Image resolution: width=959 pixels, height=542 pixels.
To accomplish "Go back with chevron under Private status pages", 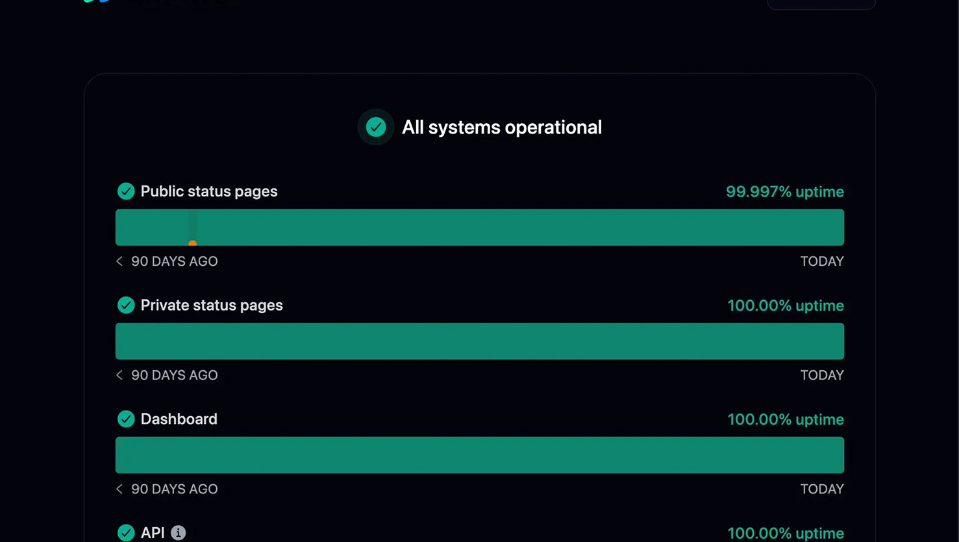I will [119, 375].
